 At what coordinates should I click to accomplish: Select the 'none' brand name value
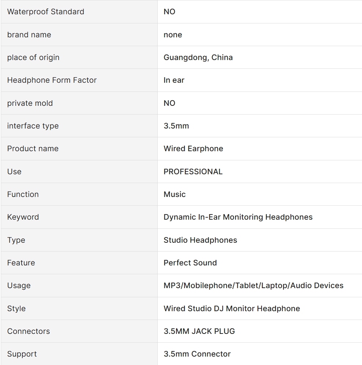tap(173, 35)
